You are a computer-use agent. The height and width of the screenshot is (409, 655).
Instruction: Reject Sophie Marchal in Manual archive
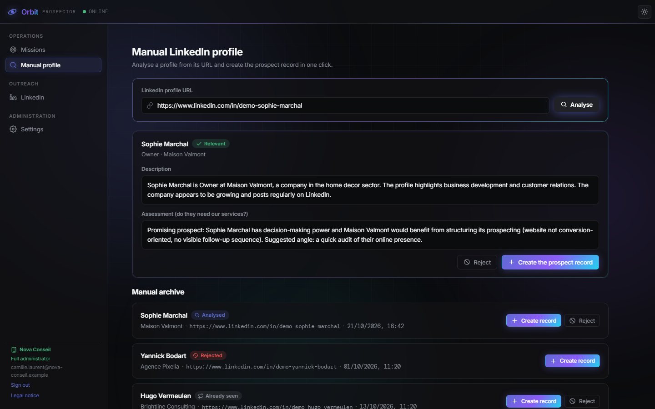coord(582,320)
